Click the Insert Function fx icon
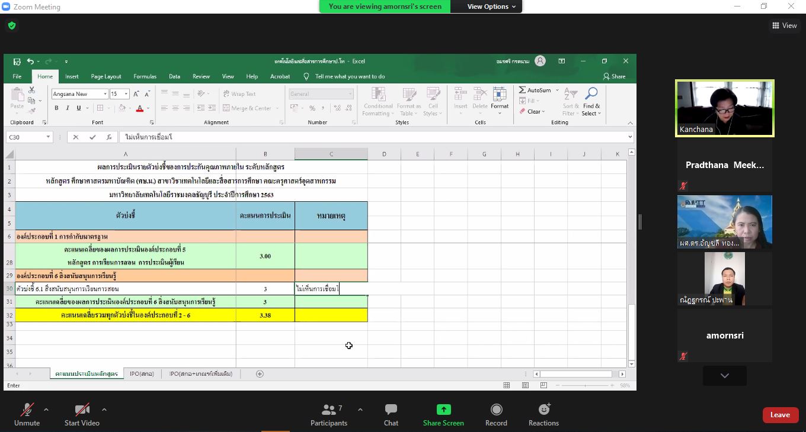The width and height of the screenshot is (806, 432). 109,137
